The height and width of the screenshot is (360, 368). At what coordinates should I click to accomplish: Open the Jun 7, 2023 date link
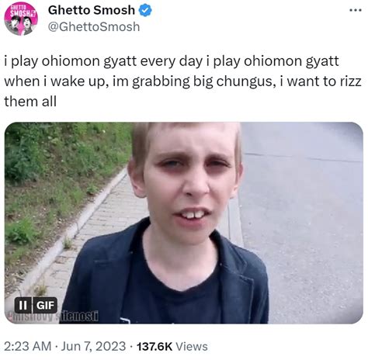[93, 346]
